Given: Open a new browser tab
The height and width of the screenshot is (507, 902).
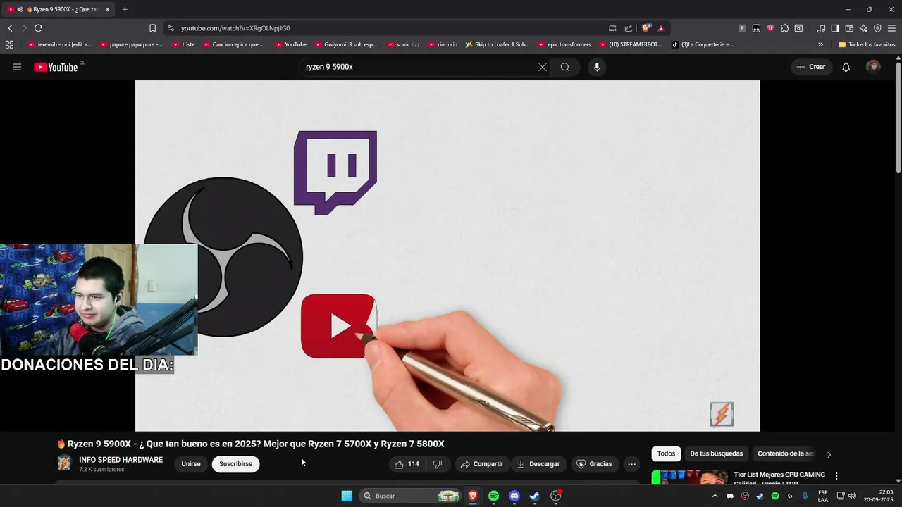Looking at the screenshot, I should coord(125,9).
